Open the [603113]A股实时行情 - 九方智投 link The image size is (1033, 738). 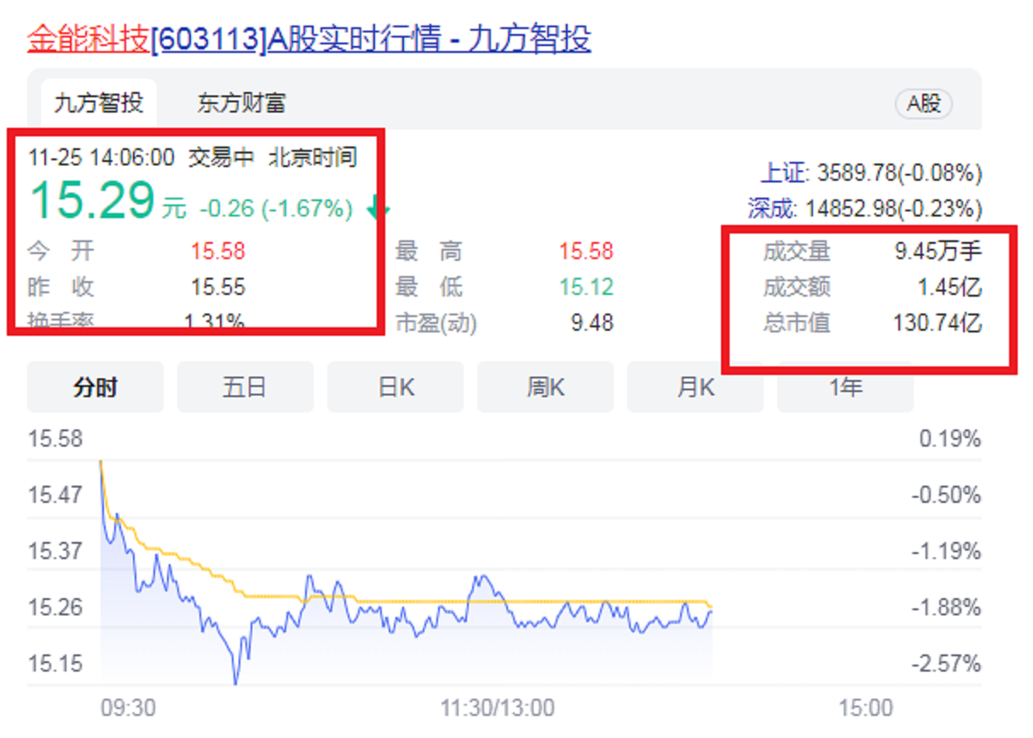coord(371,38)
